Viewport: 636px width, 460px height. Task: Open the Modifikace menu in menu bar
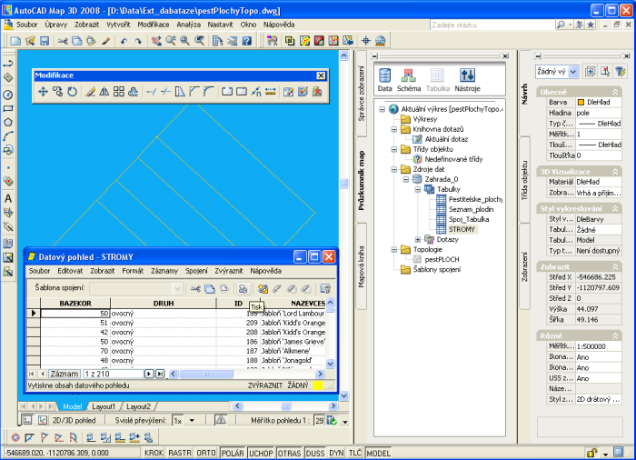tap(154, 25)
